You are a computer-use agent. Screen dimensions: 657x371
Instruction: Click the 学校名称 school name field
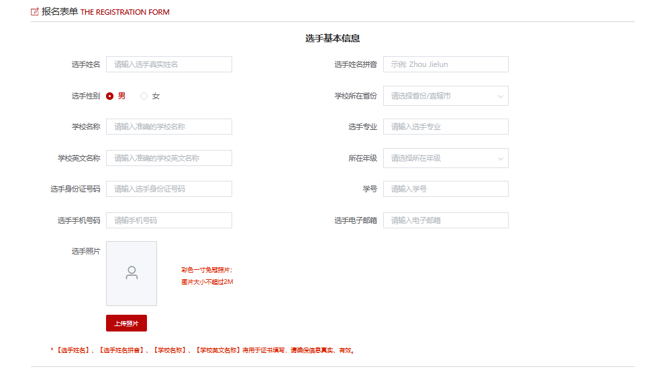tap(168, 127)
